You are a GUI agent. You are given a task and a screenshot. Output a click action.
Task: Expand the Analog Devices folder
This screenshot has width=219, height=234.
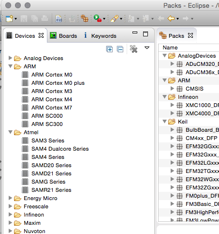[x=10, y=58]
